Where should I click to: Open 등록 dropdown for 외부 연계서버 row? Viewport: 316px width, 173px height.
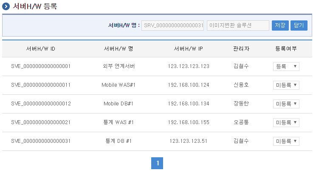pyautogui.click(x=286, y=66)
